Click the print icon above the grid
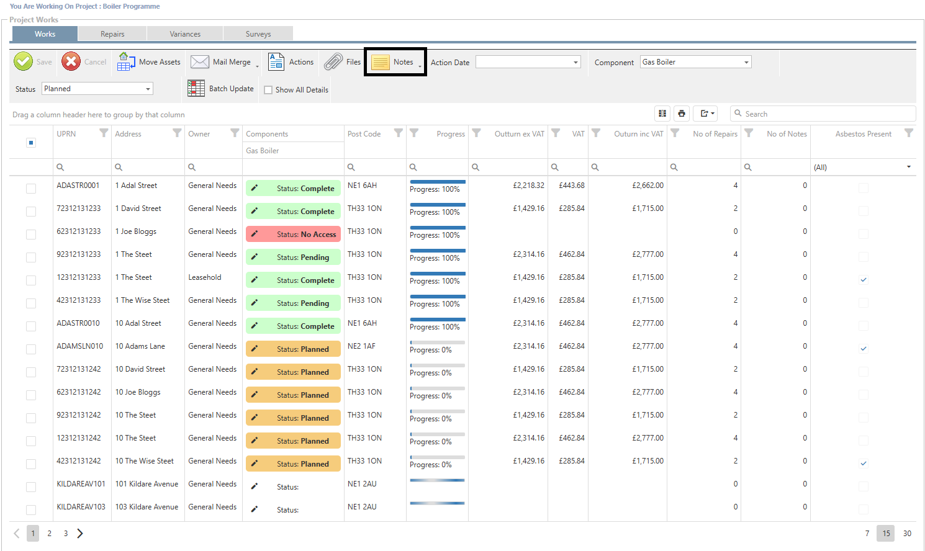 pyautogui.click(x=682, y=114)
